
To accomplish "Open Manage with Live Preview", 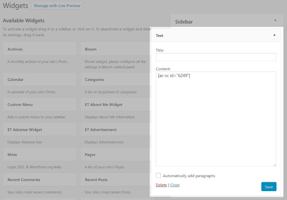I will click(57, 6).
